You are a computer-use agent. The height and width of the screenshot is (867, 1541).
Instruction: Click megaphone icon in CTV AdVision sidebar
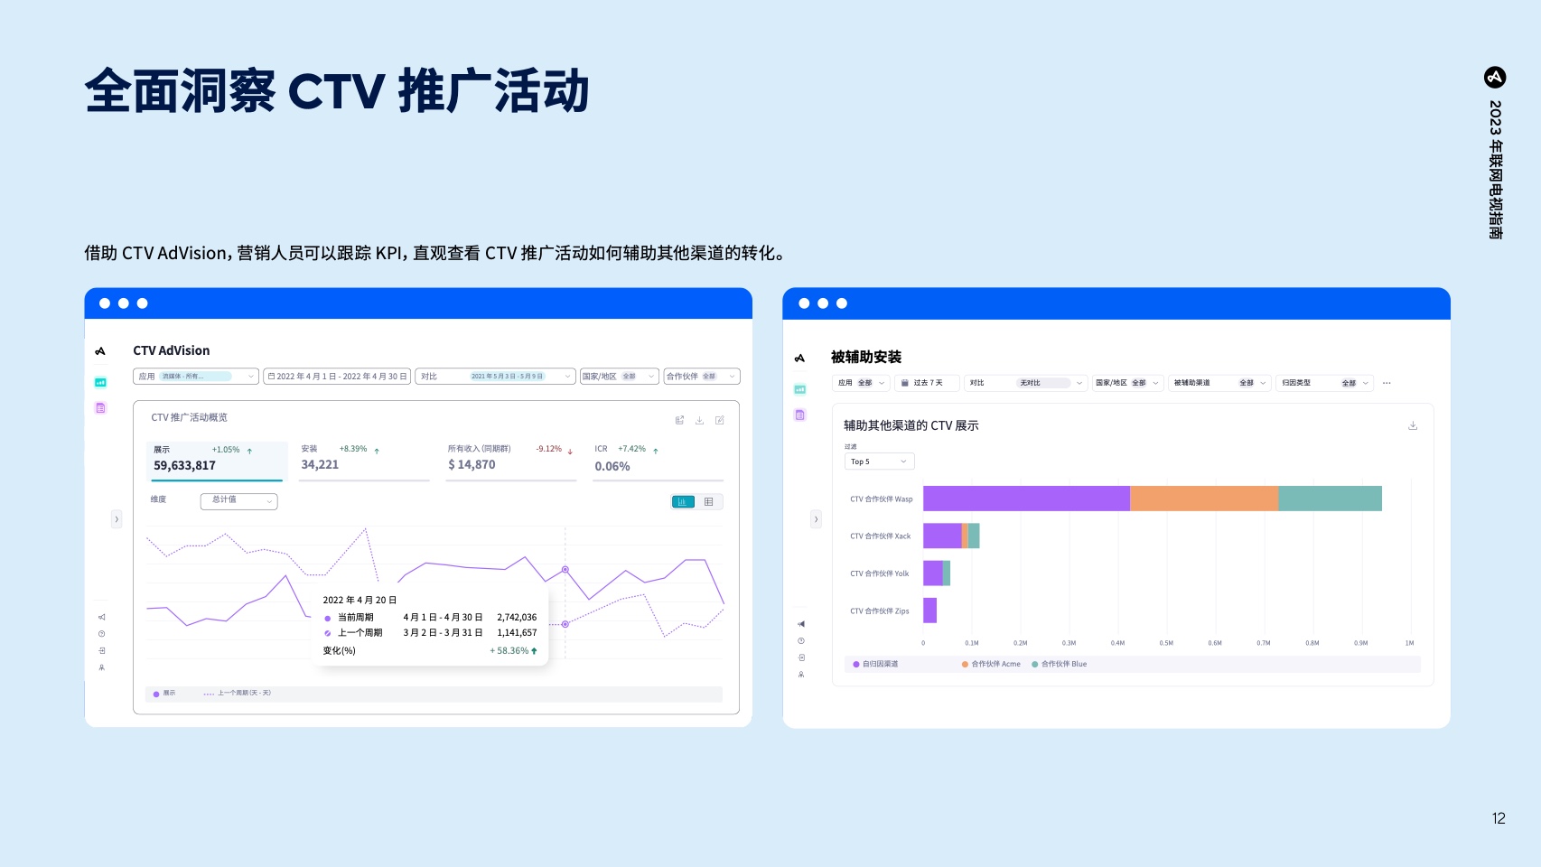(x=101, y=617)
